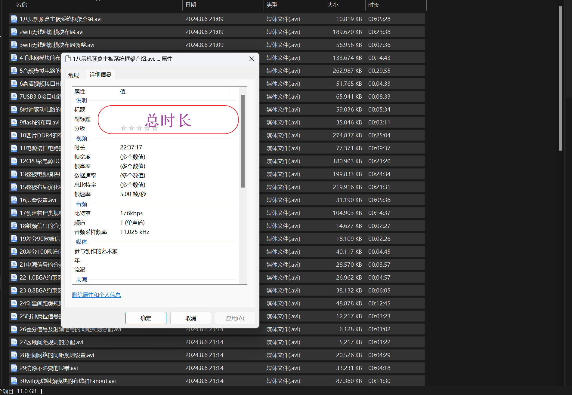Click the AVI icon for 11电源接口电路 file

(14, 148)
